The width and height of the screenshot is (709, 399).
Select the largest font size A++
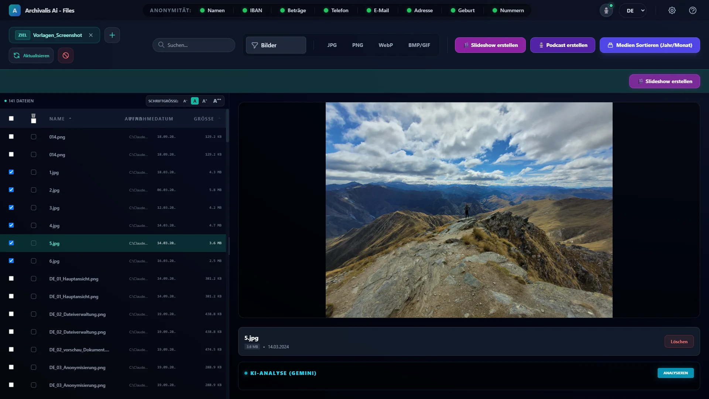[217, 101]
